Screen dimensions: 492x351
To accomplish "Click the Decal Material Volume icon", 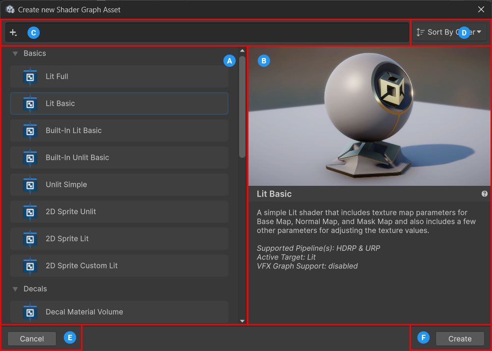I will pyautogui.click(x=30, y=312).
